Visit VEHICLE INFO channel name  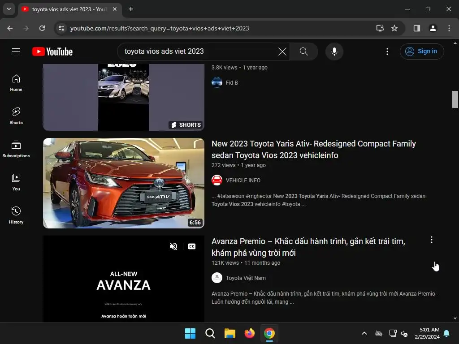point(243,181)
